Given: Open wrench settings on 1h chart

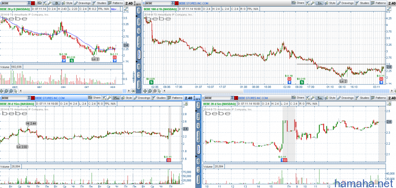Looking at the screenshot, I should click(x=313, y=3).
